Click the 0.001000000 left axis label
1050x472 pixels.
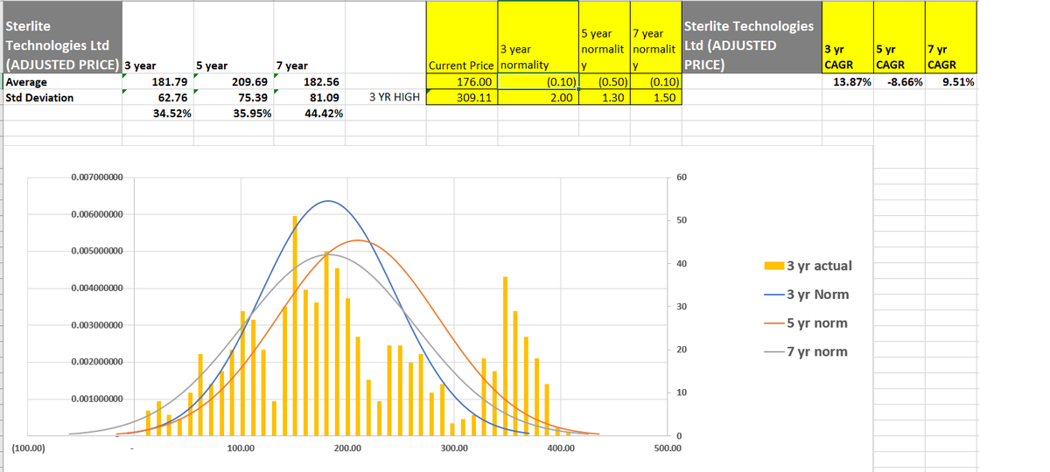tap(99, 399)
